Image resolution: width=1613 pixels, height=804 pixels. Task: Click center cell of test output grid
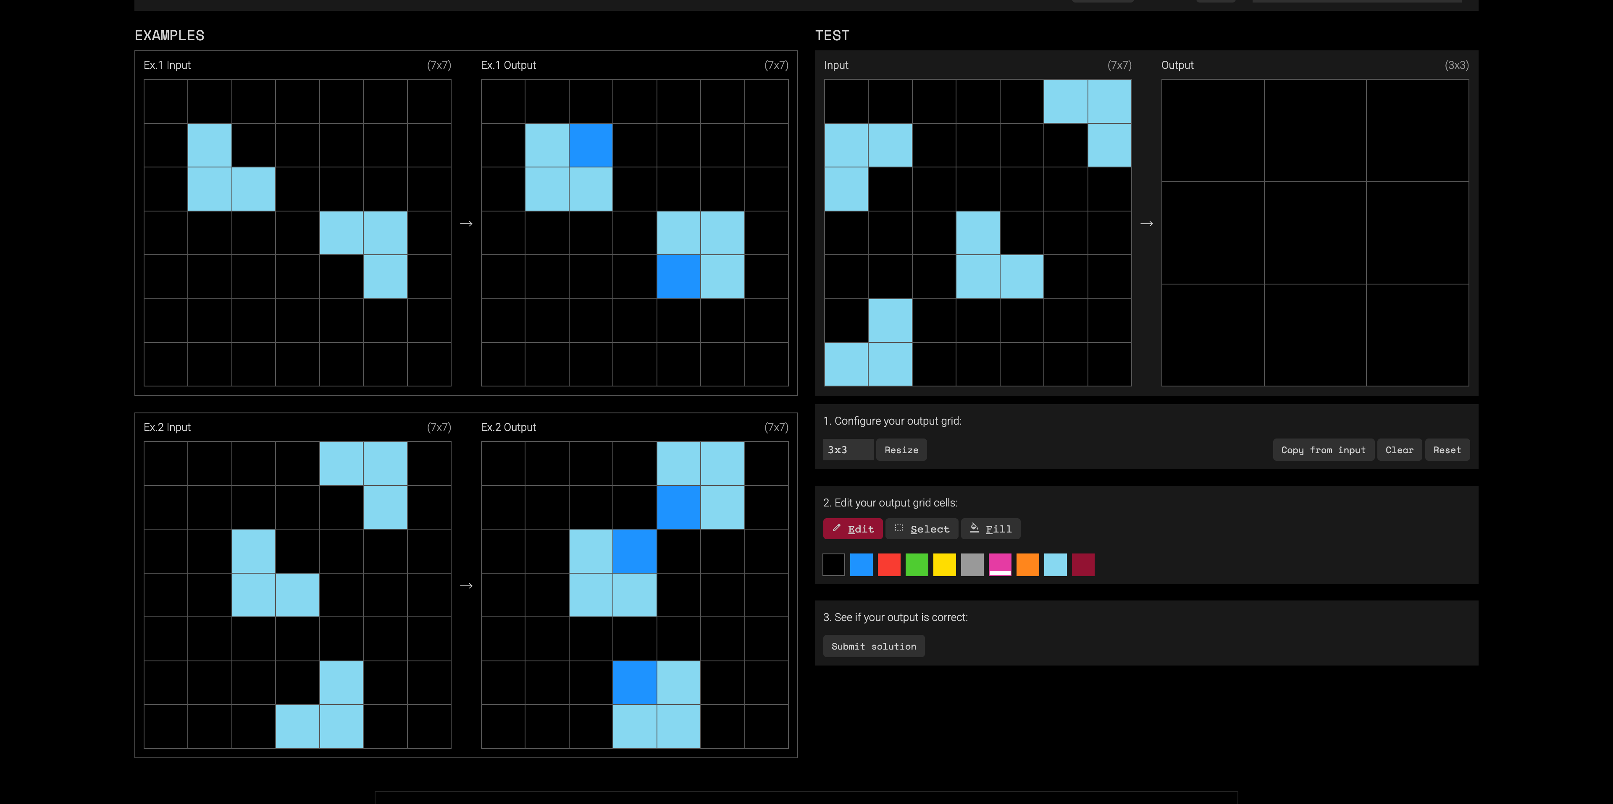click(1315, 233)
